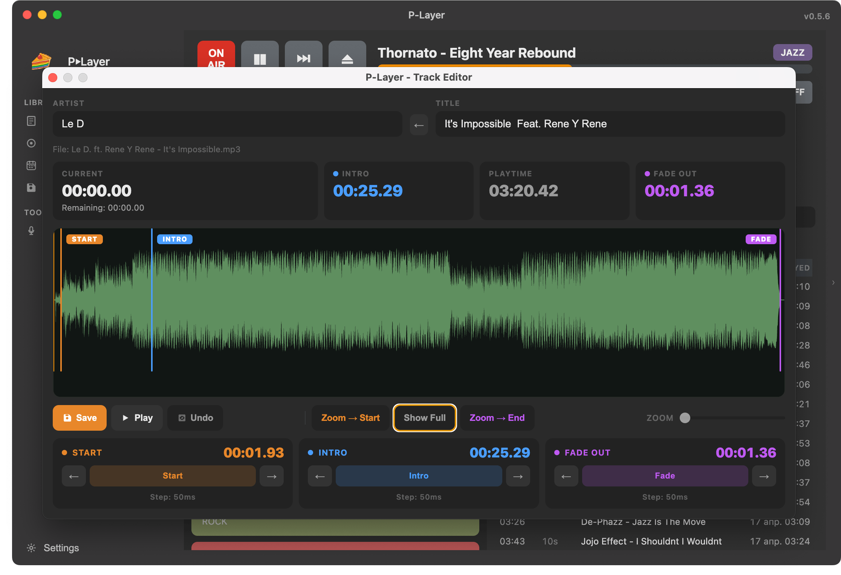
Task: Select De-Phazz - Jazz Is The Move row
Action: tap(655, 522)
